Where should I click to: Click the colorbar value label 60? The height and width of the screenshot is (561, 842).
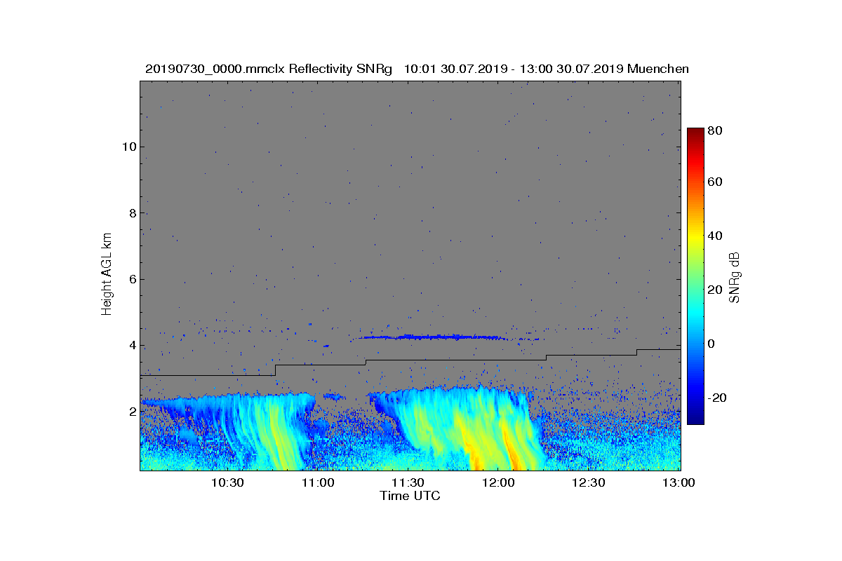point(716,182)
